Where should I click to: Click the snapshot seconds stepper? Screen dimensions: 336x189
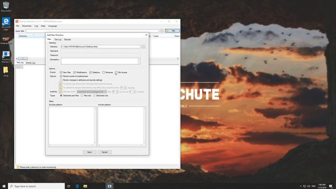pos(125,88)
